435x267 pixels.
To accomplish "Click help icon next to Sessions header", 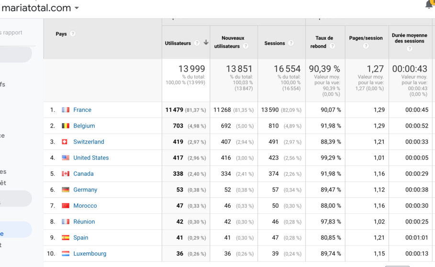I will [290, 43].
